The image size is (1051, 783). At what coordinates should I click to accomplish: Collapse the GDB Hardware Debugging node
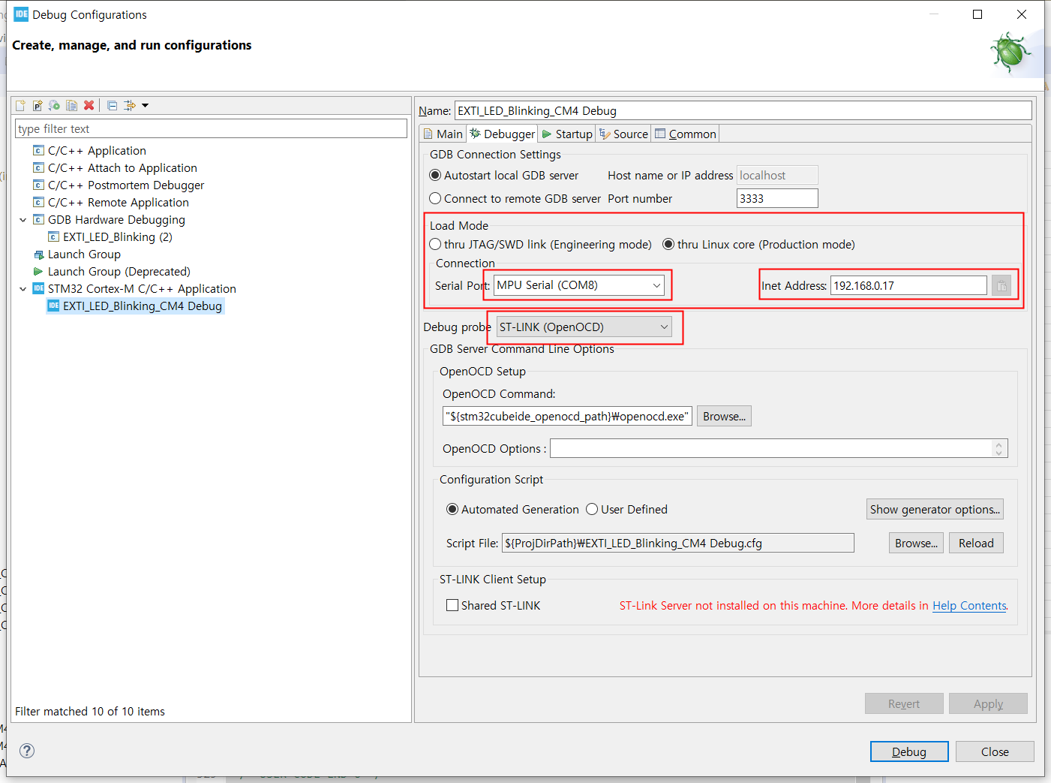coord(23,219)
